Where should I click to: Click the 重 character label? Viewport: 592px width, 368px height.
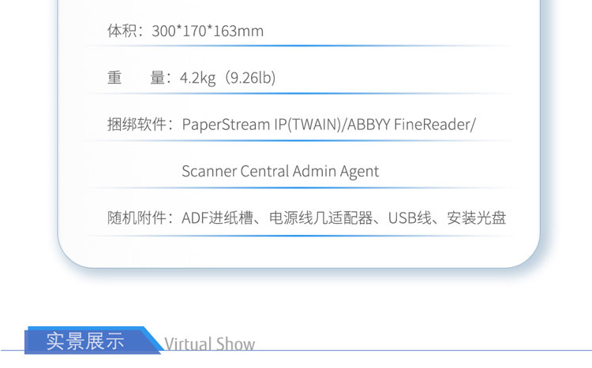[x=114, y=78]
